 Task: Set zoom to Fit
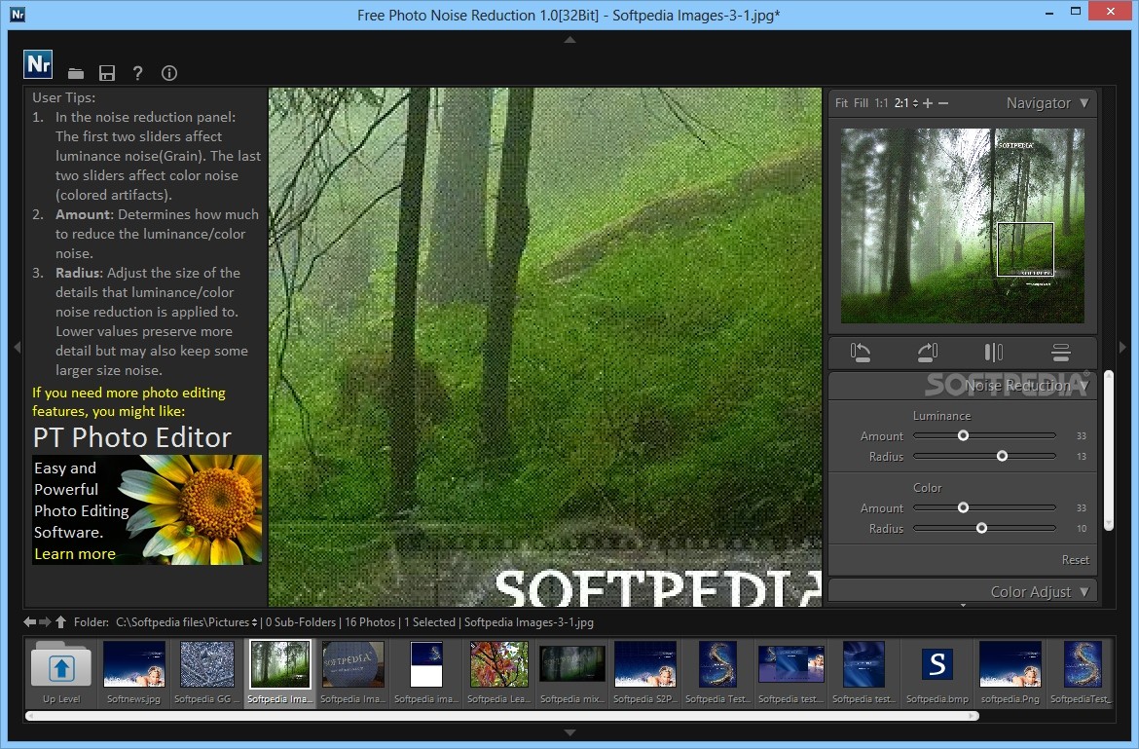click(841, 103)
